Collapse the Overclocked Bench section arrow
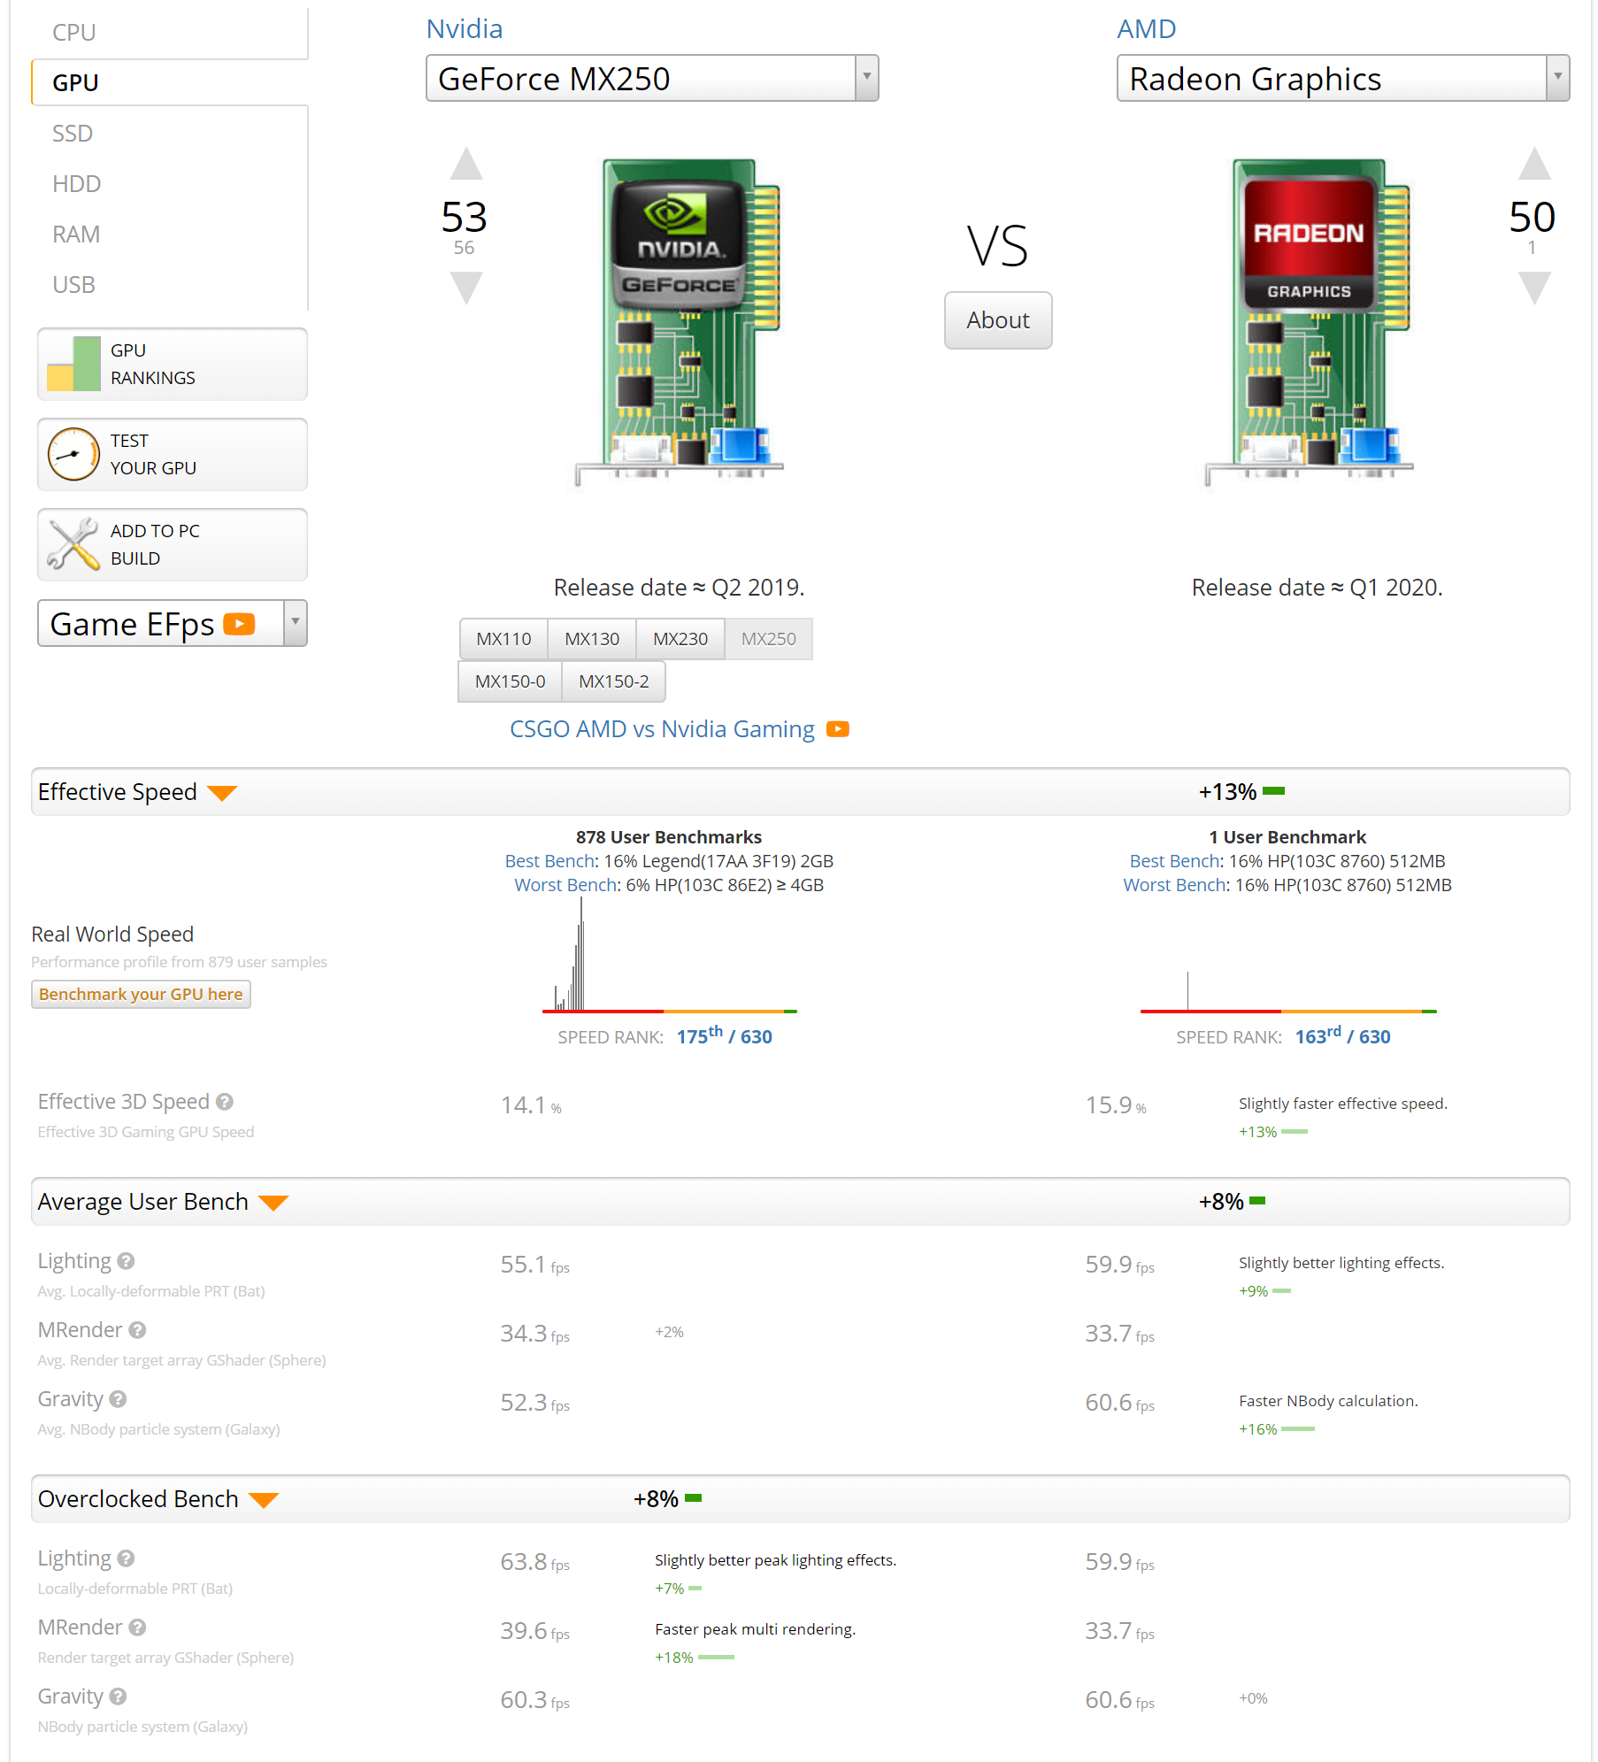 tap(264, 1500)
